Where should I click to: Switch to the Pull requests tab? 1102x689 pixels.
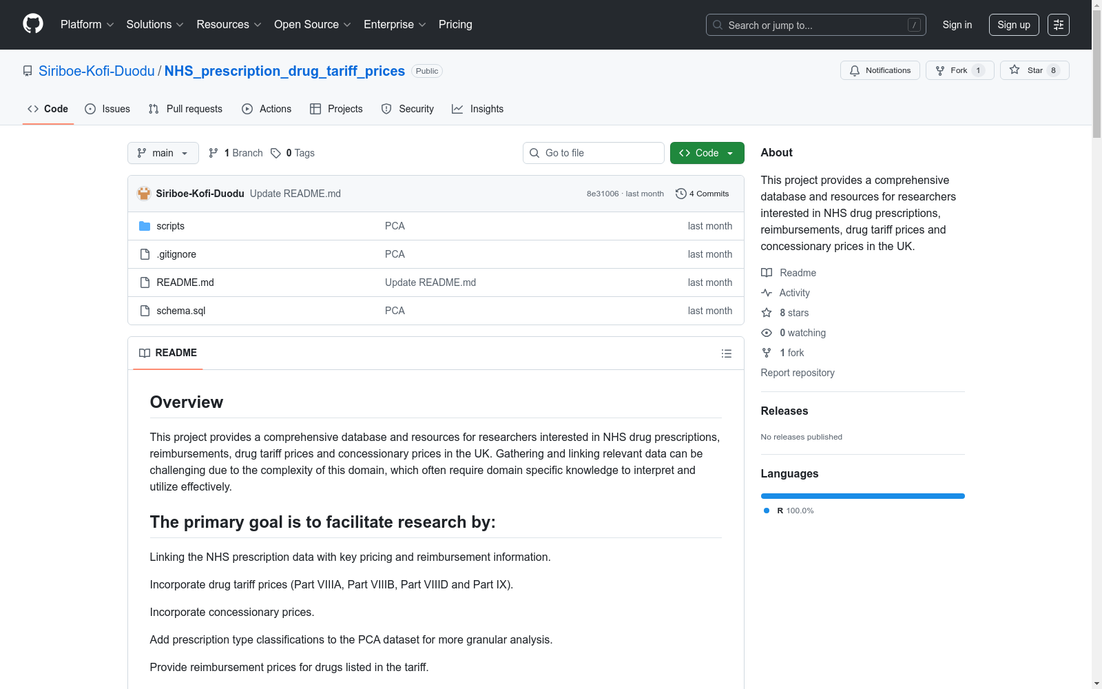pos(185,109)
